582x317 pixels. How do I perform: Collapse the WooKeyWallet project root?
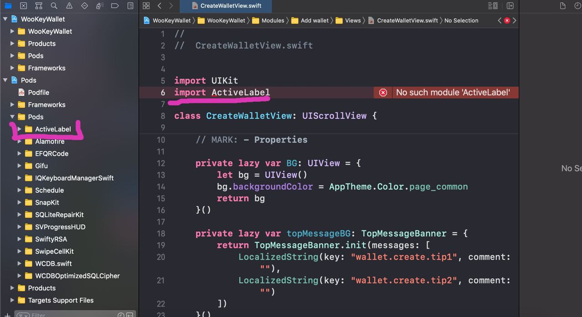[x=5, y=19]
